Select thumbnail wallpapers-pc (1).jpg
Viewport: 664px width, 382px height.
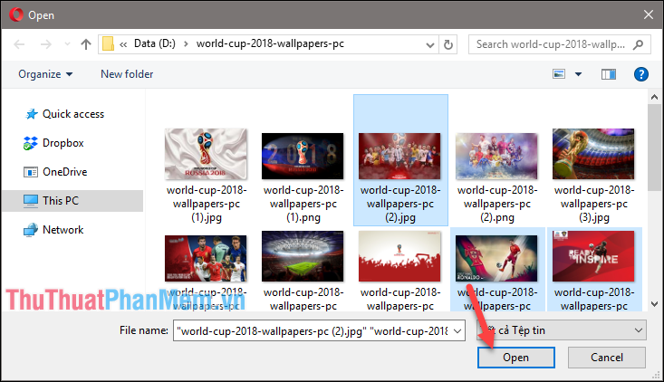tap(206, 154)
